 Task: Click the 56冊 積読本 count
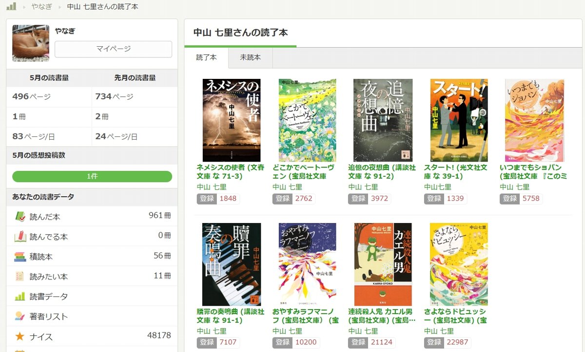[x=162, y=256]
